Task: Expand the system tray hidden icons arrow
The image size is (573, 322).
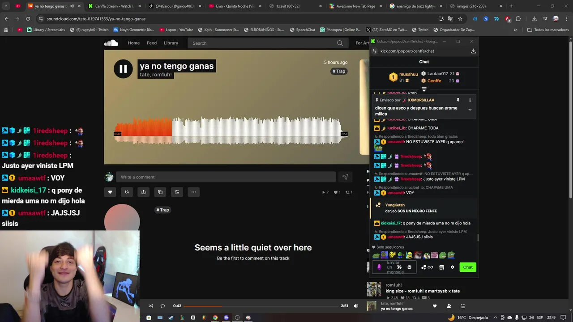Action: pos(495,318)
